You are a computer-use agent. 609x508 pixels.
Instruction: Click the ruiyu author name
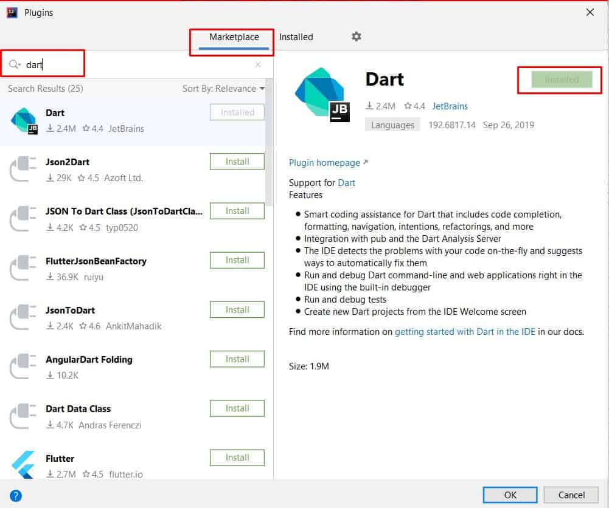94,277
